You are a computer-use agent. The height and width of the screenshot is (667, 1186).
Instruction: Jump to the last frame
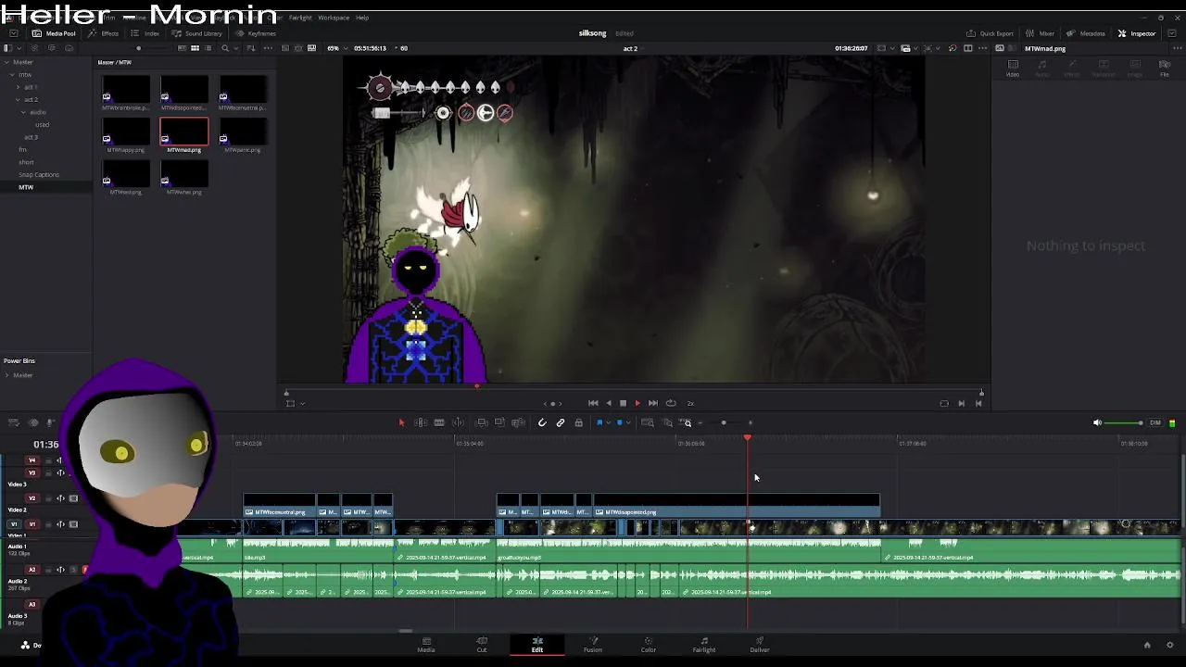pyautogui.click(x=652, y=403)
